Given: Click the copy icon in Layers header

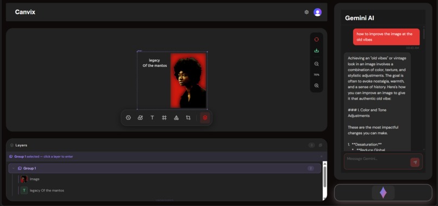Looking at the screenshot, I should click(321, 145).
